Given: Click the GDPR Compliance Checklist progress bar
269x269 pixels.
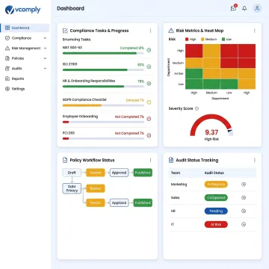Looking at the screenshot, I should pos(103,105).
